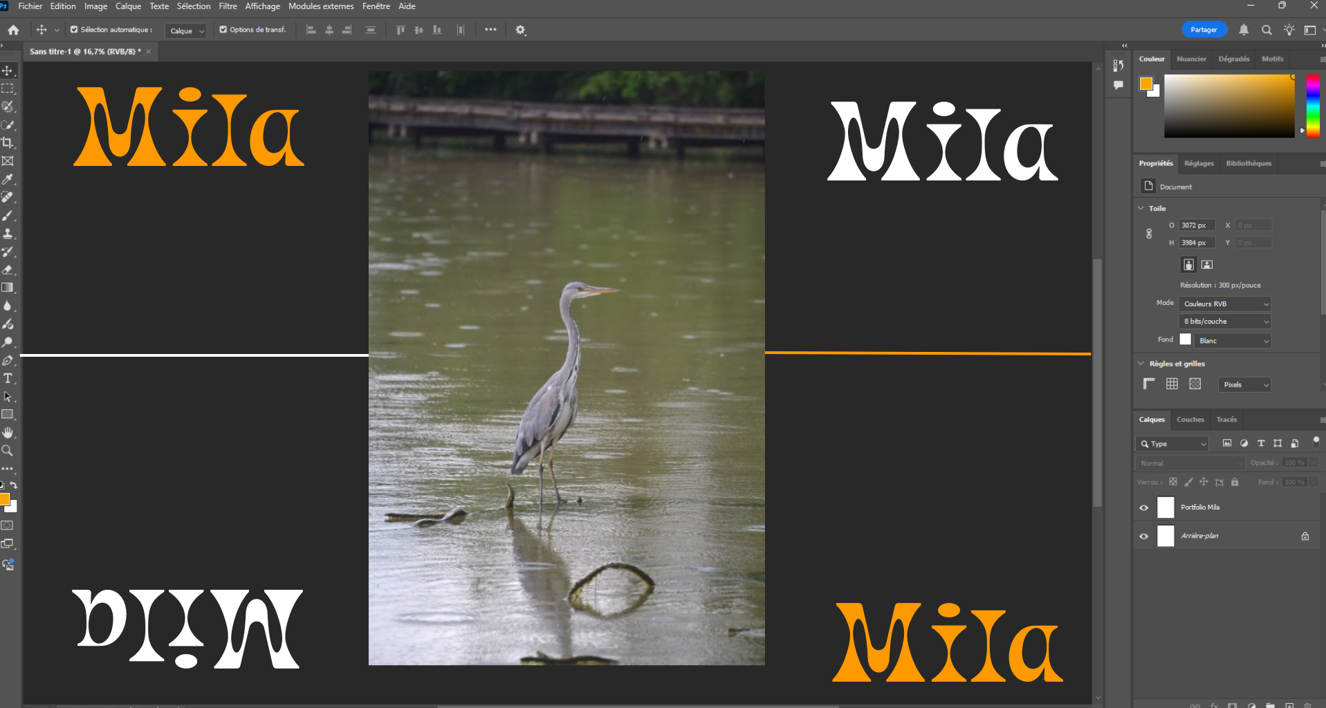Select the Clone Stamp tool
Viewport: 1326px width, 708px height.
click(8, 234)
